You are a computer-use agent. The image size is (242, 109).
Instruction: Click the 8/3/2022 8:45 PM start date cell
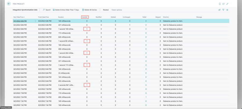pyautogui.click(x=20, y=65)
